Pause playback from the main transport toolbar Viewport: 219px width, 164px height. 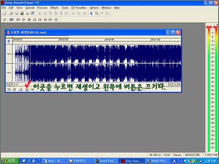pyautogui.click(x=29, y=19)
